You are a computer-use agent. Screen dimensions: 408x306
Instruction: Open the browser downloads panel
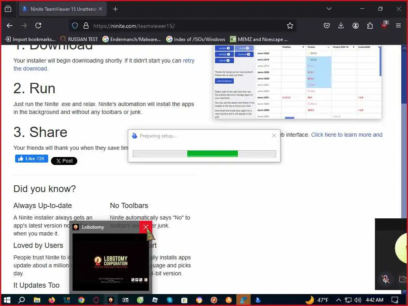341,25
